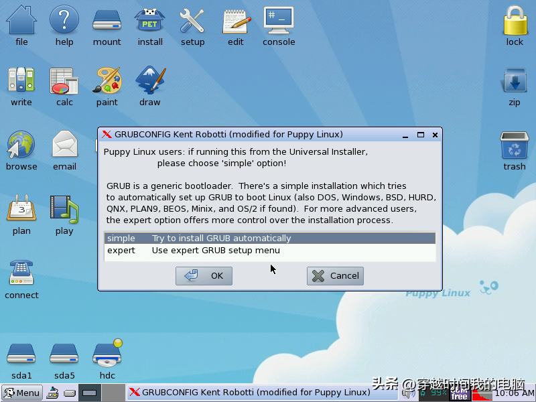Open the help desktop icon
536x402 pixels.
[x=64, y=21]
